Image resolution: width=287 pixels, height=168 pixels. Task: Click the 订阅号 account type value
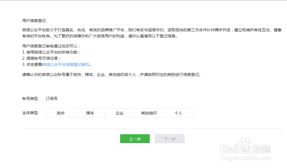pyautogui.click(x=52, y=99)
